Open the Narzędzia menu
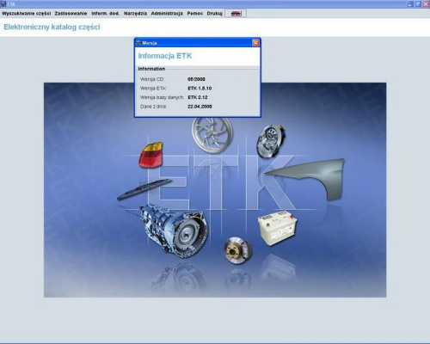Screen dimensions: 430x344 [135, 14]
